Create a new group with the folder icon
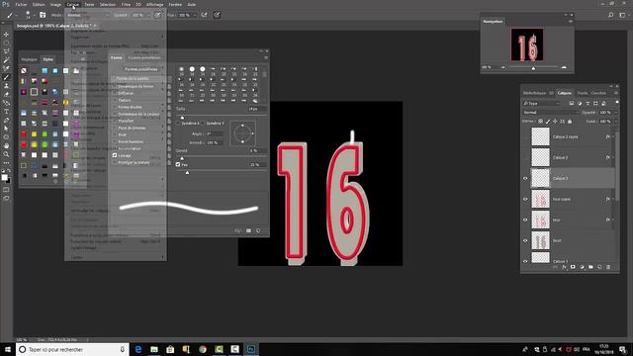This screenshot has height=356, width=633. click(x=590, y=267)
